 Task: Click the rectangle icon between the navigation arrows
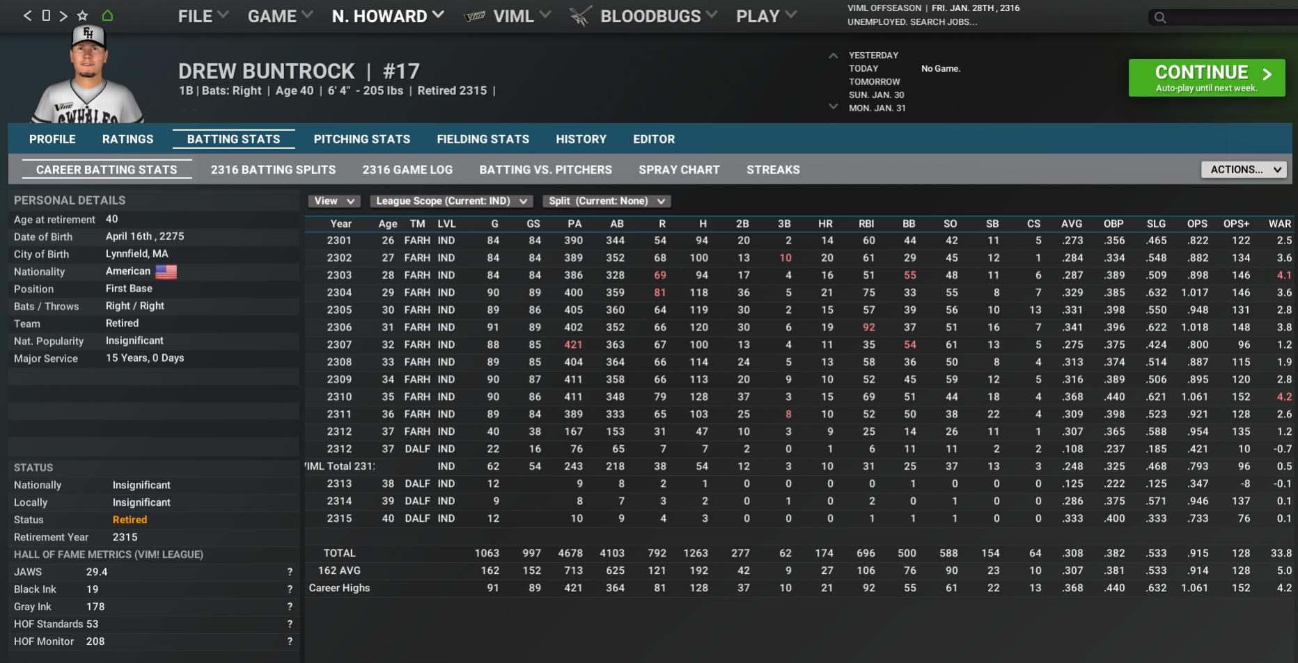46,15
